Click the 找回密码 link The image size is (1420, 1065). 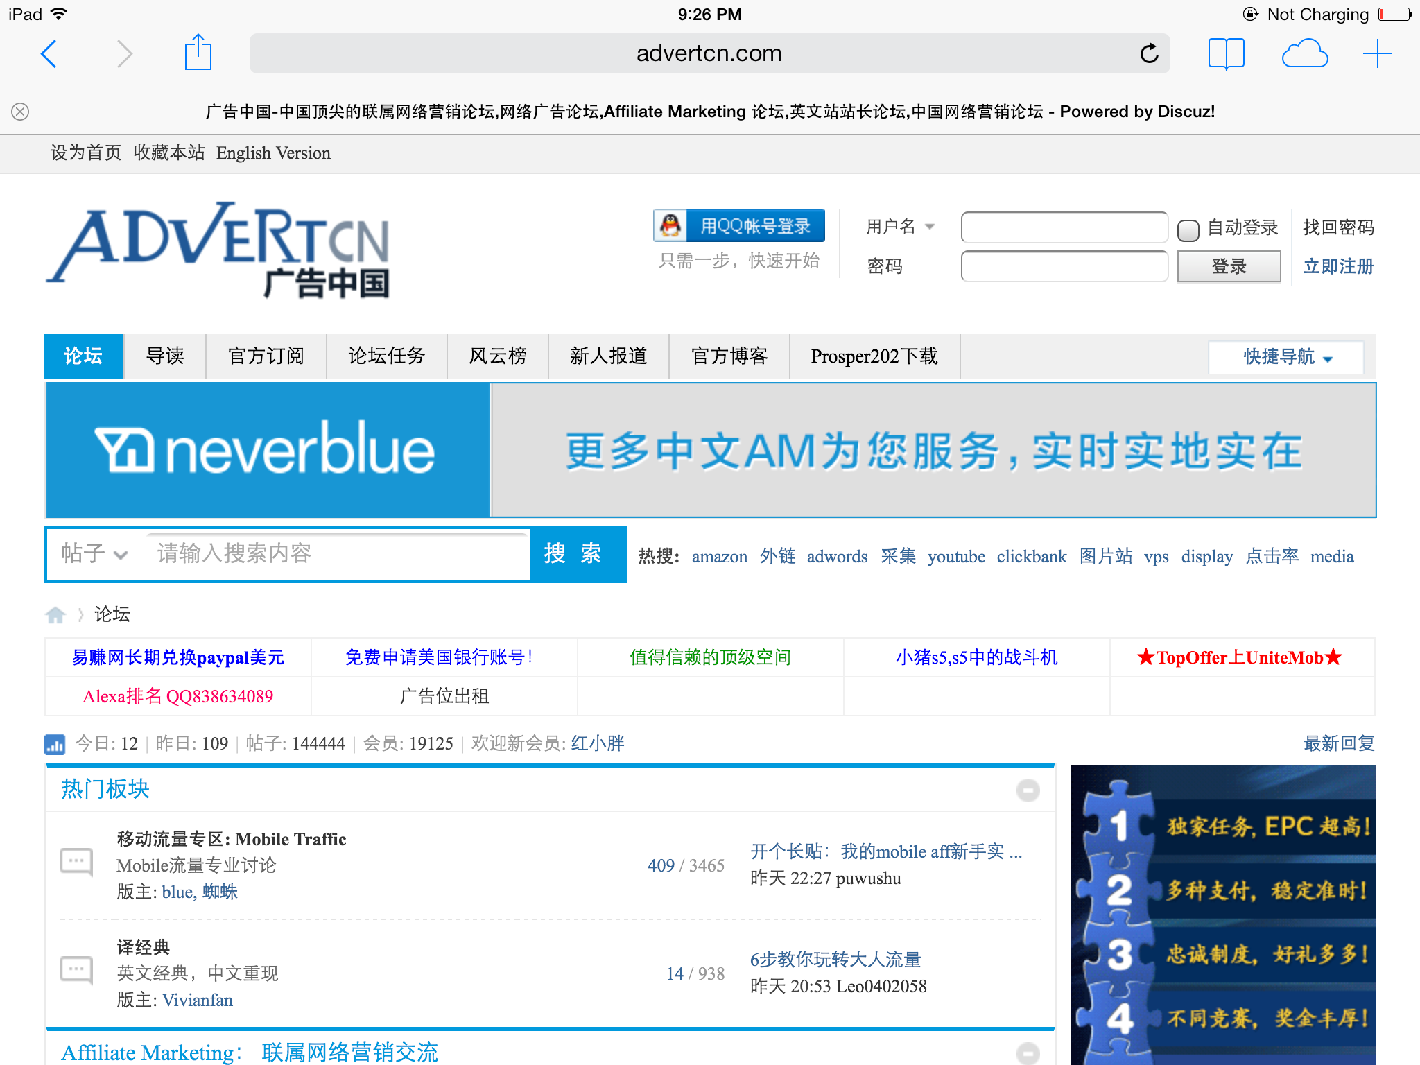coord(1338,227)
